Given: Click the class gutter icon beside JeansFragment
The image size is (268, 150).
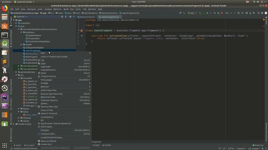Looking at the screenshot, I should click(x=82, y=30).
